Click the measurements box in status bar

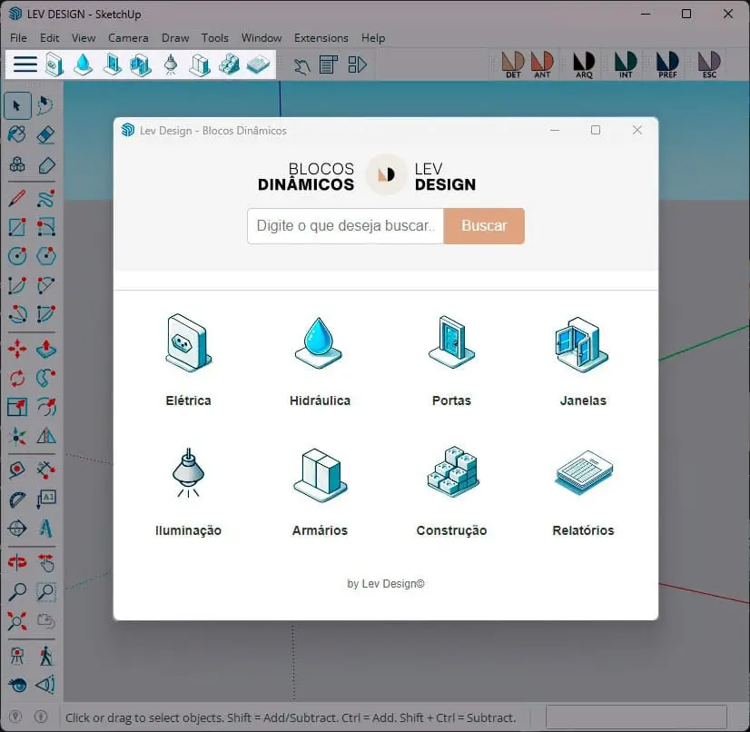click(637, 717)
